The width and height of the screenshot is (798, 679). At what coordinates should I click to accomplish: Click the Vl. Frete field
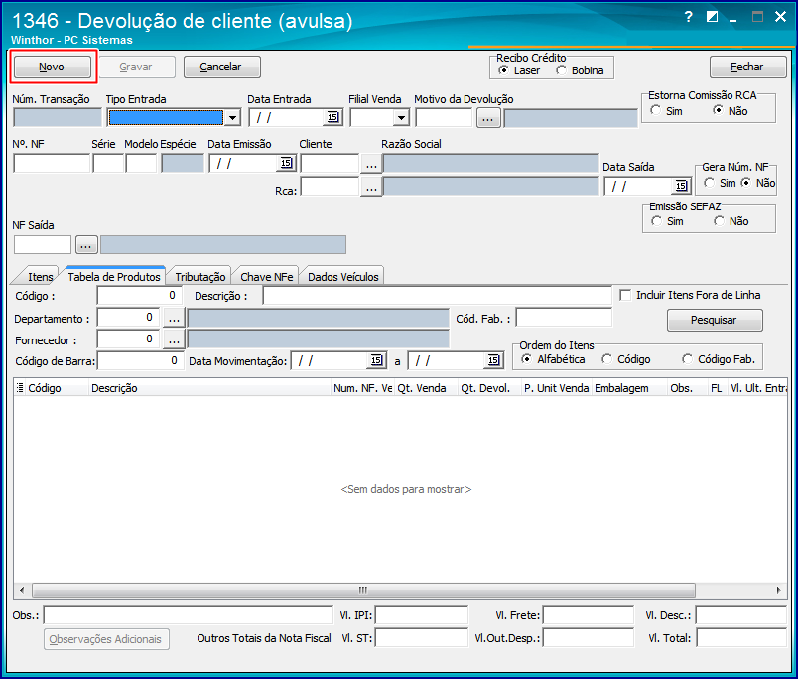point(589,614)
